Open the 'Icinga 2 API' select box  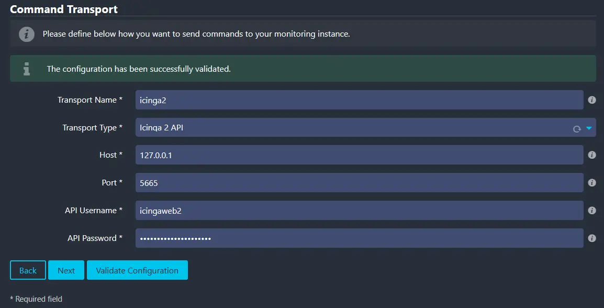tap(351, 127)
